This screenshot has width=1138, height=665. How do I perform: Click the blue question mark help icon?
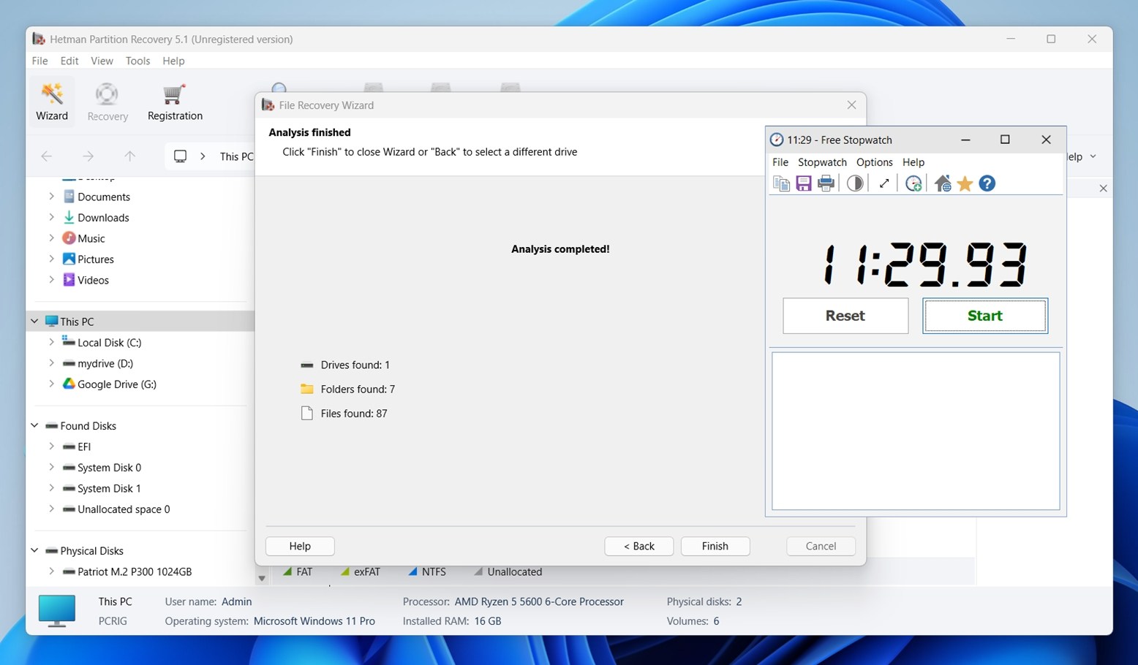[987, 183]
